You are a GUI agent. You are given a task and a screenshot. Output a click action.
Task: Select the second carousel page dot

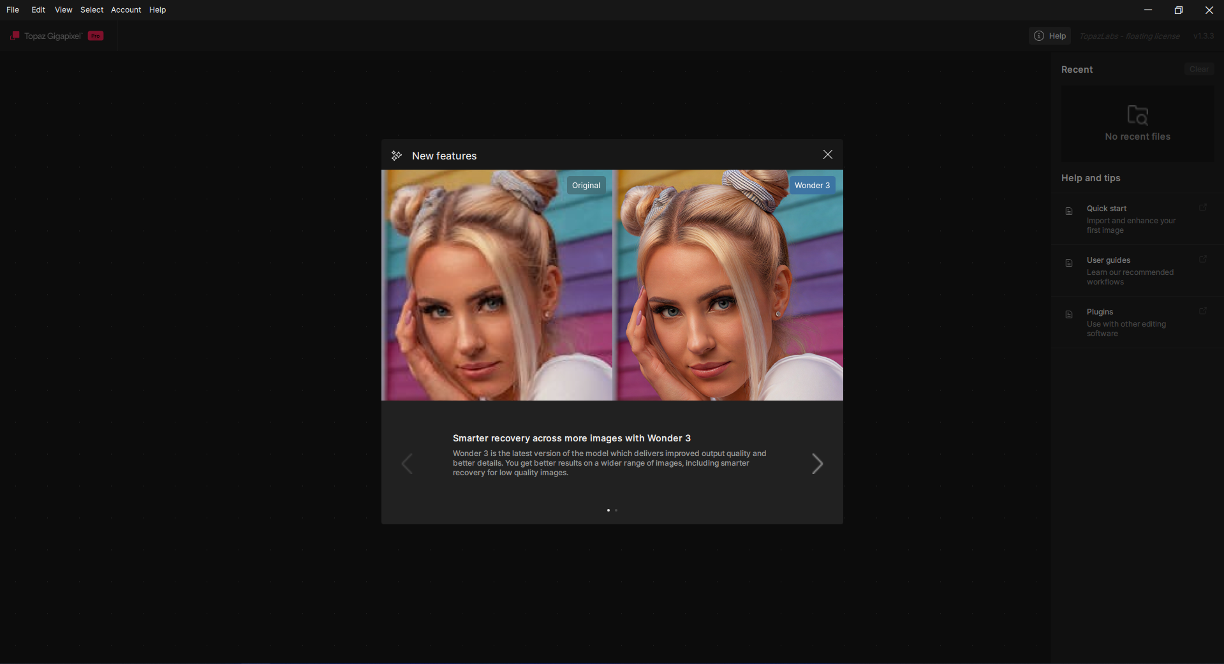[x=616, y=510]
